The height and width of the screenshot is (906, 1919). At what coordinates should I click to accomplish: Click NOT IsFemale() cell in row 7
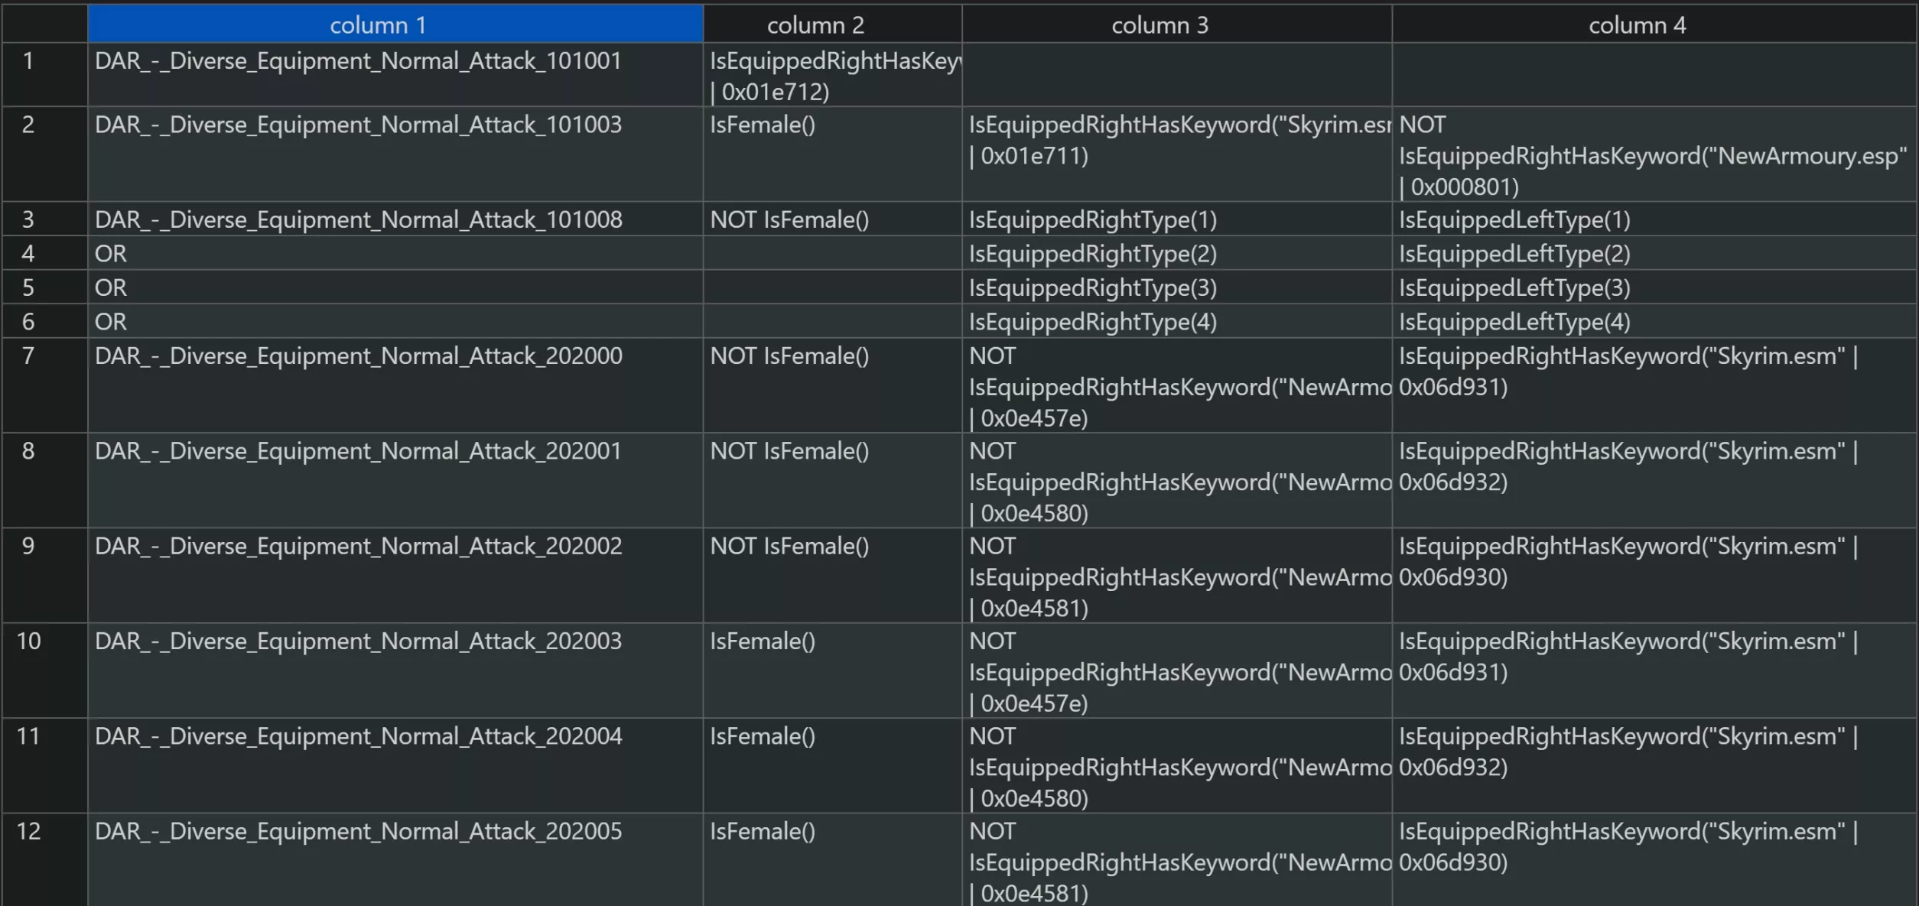(832, 386)
